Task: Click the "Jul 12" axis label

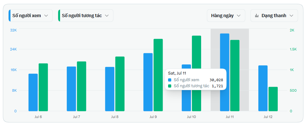Action: (x=268, y=117)
